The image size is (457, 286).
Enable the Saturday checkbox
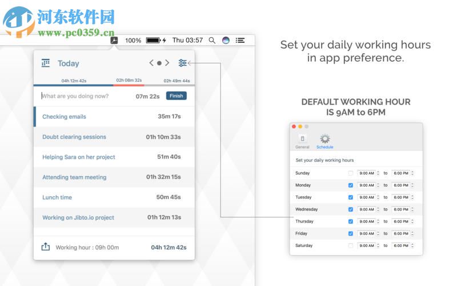350,245
